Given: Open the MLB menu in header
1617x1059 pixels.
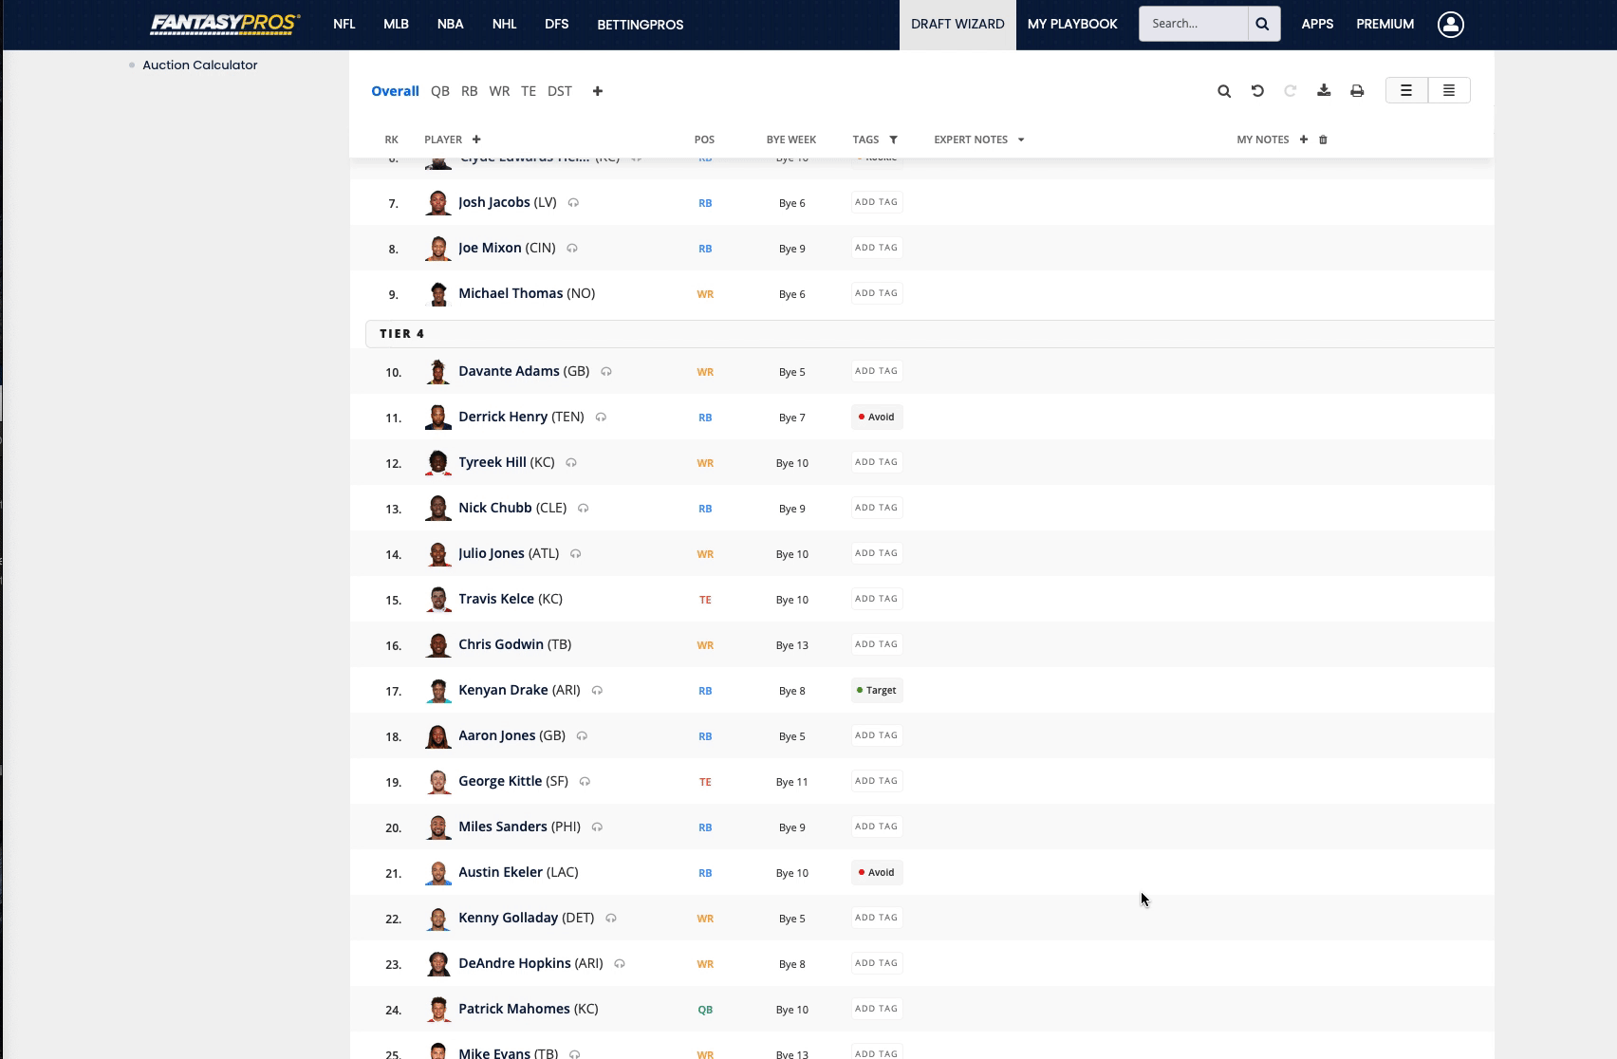Looking at the screenshot, I should click(x=396, y=24).
